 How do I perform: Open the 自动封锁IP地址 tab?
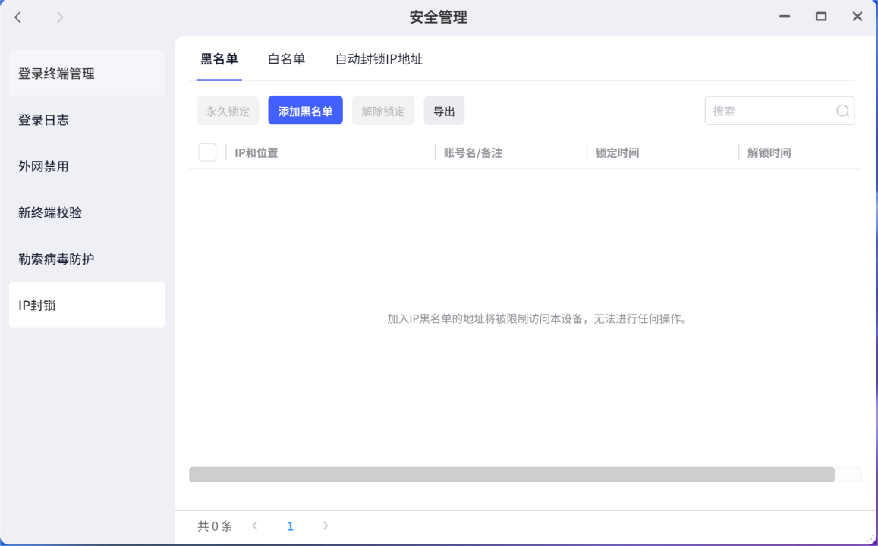379,59
